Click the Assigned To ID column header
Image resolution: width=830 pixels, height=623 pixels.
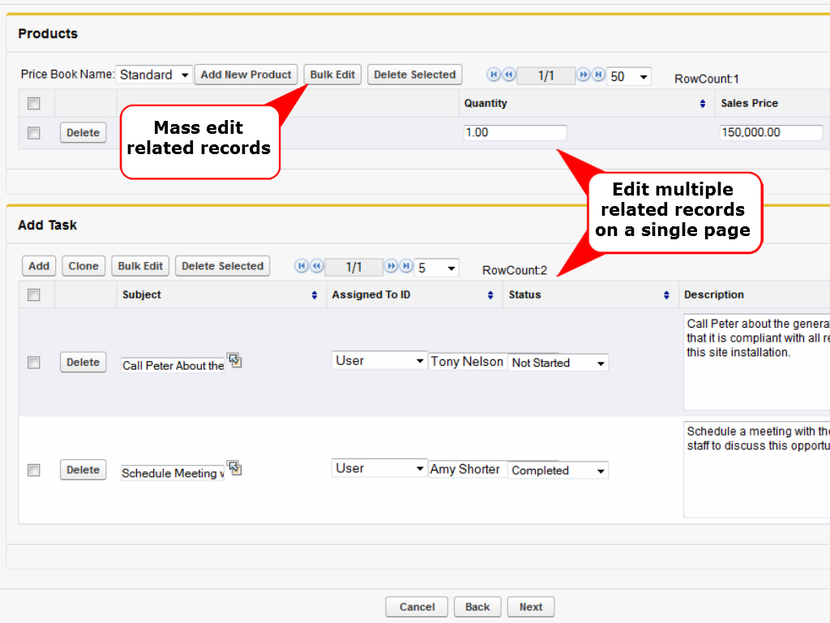(371, 295)
